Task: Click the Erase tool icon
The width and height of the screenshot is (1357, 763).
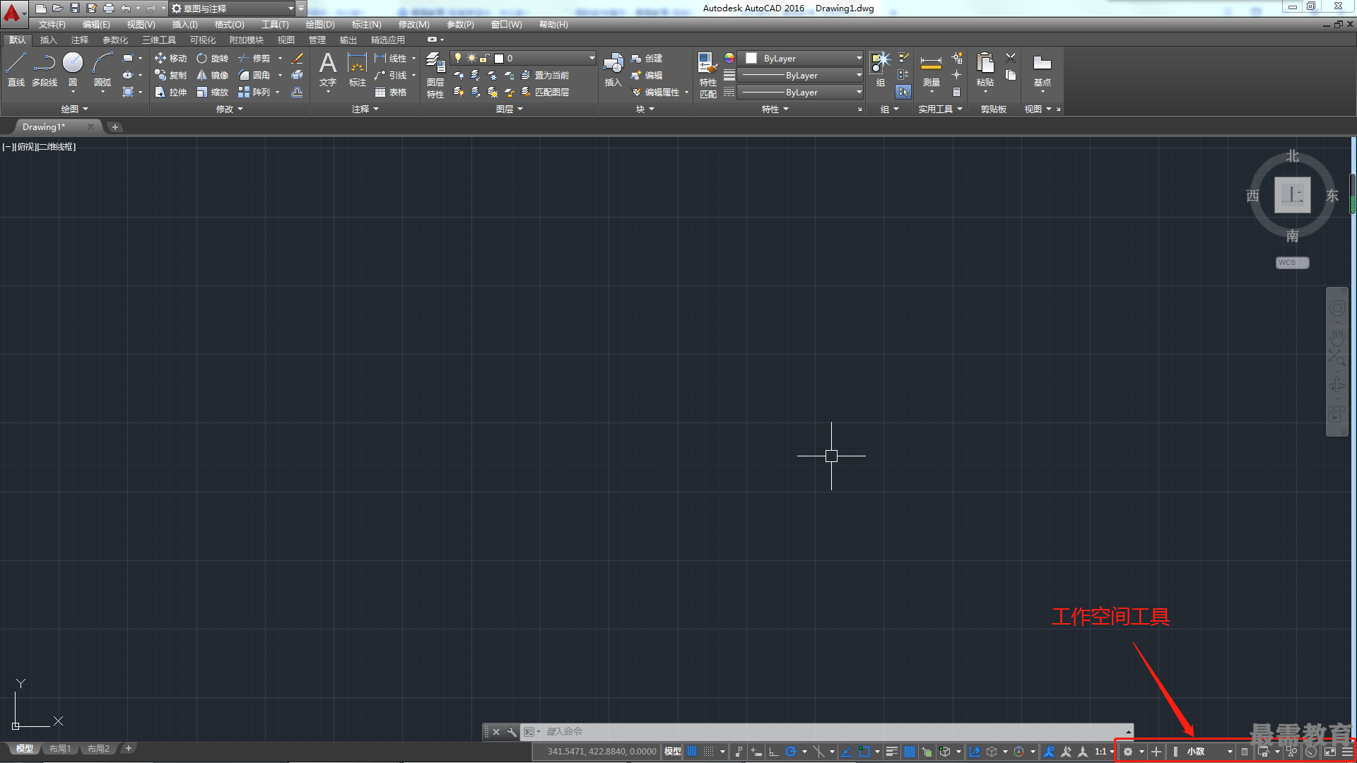Action: pos(298,58)
